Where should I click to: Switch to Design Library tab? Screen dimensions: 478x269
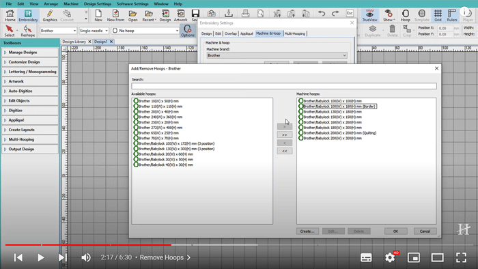point(74,42)
